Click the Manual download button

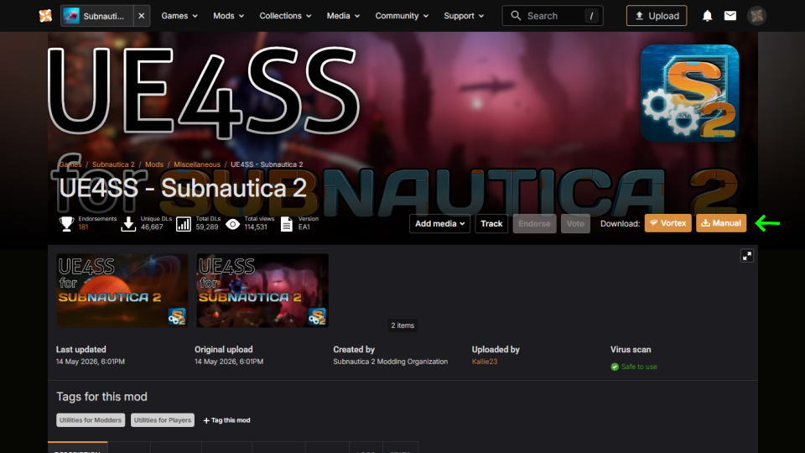click(721, 223)
